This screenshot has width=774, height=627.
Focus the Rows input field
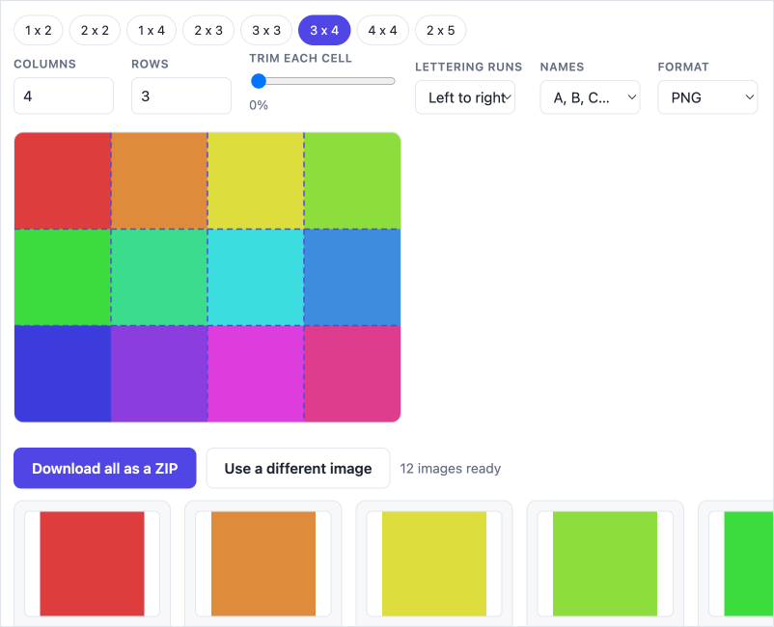pyautogui.click(x=181, y=95)
